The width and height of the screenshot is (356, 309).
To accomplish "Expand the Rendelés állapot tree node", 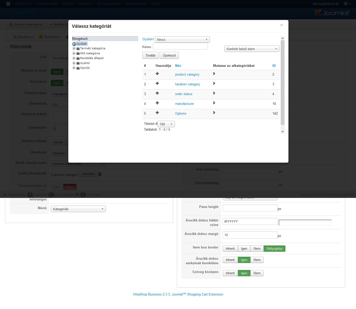I will point(74,58).
